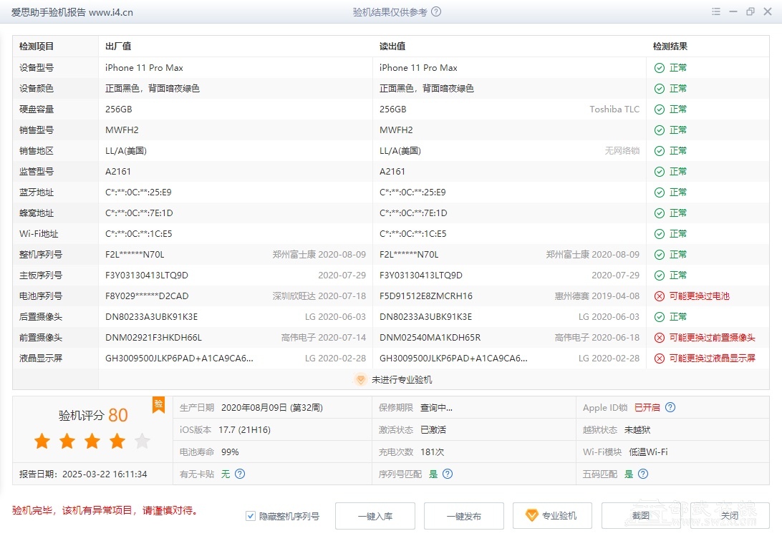Click the orange 验 badge ribbon

pos(158,405)
